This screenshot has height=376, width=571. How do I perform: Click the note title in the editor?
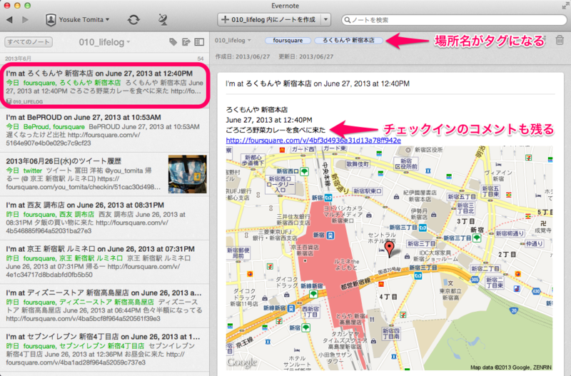point(318,83)
